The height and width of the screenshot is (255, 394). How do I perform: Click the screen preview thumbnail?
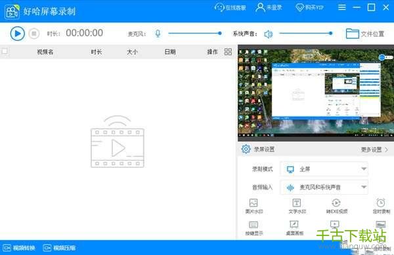tap(316, 93)
